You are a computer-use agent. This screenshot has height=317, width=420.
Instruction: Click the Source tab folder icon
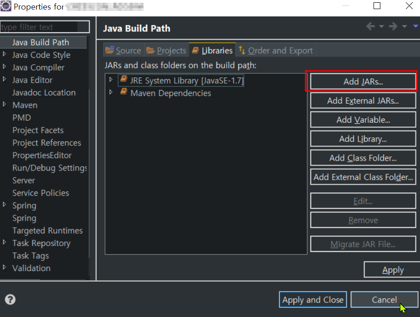click(x=109, y=50)
